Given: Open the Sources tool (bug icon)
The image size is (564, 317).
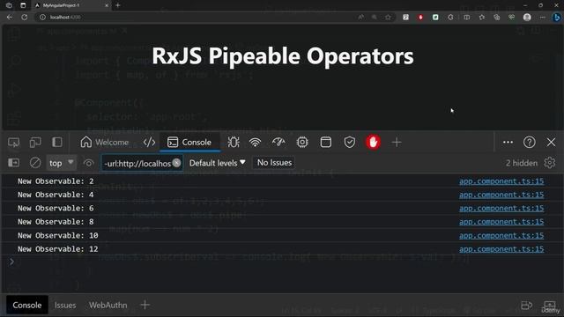Looking at the screenshot, I should coord(234,143).
